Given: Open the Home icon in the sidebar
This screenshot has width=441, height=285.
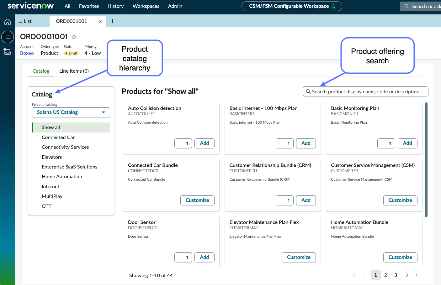Looking at the screenshot, I should (x=8, y=22).
